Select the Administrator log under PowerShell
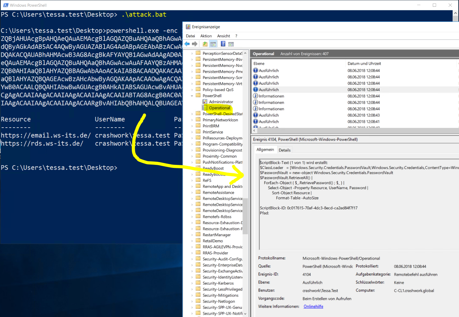The image size is (459, 317). (221, 102)
